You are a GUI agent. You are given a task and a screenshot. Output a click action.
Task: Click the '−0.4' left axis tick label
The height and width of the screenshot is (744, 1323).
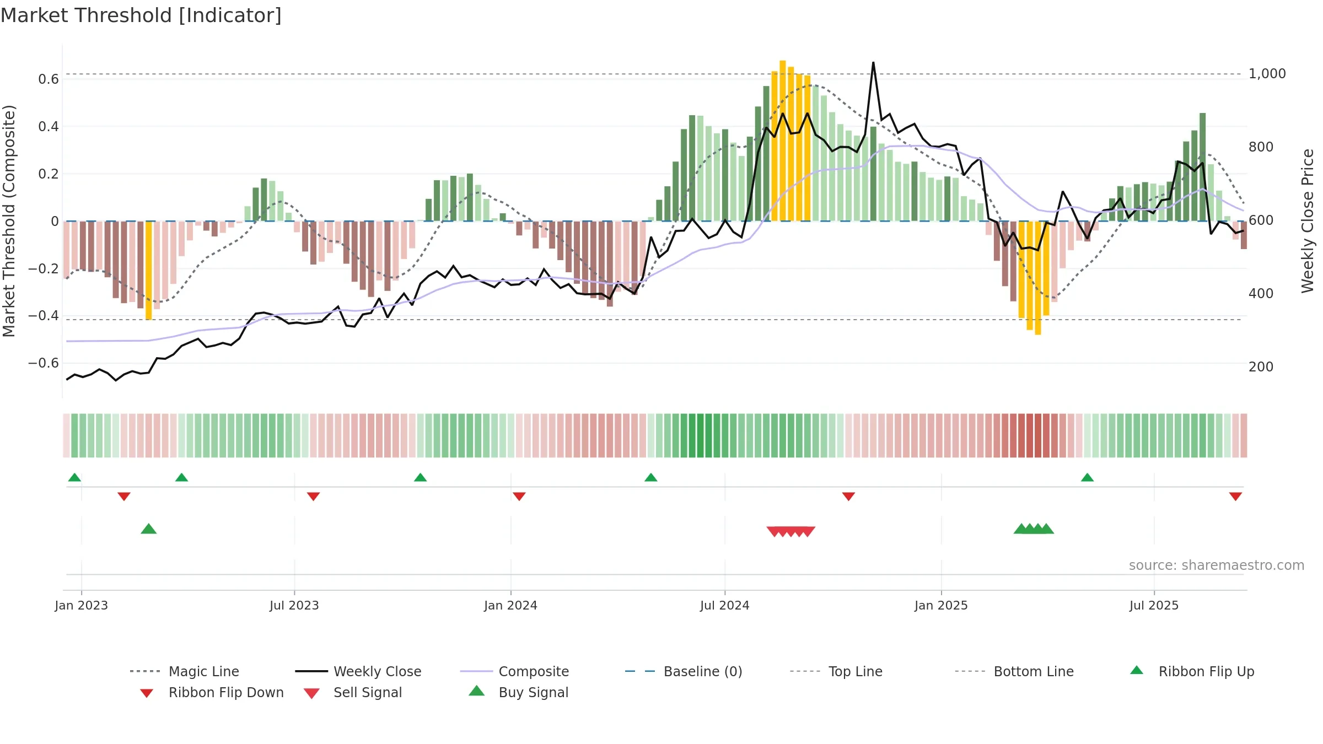point(44,315)
